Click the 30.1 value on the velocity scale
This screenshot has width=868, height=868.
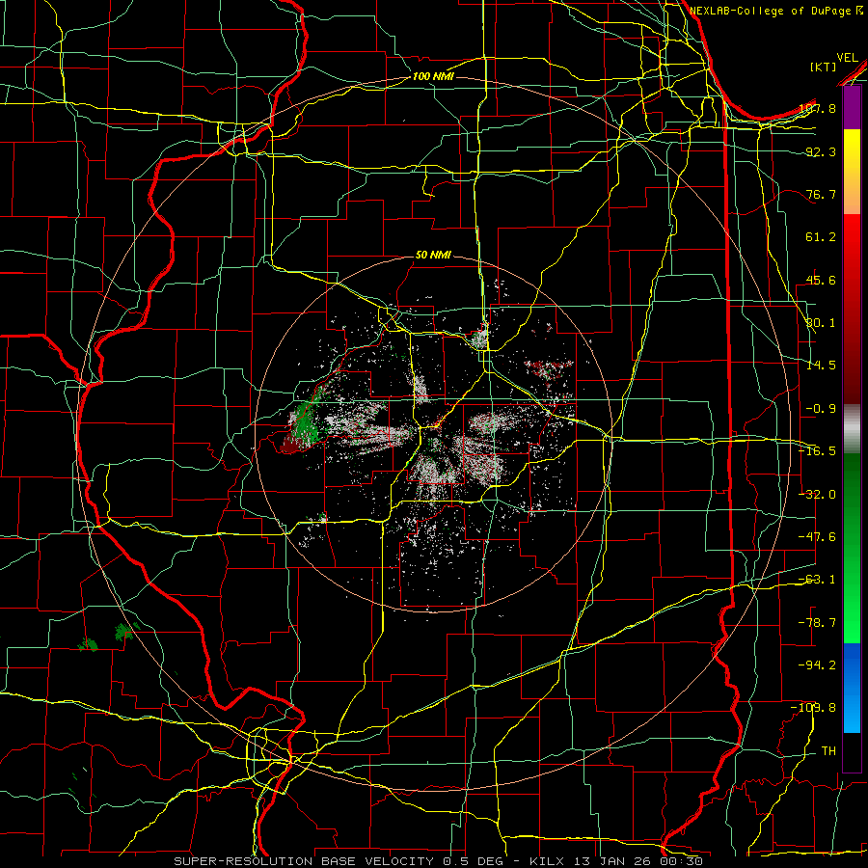(x=821, y=323)
